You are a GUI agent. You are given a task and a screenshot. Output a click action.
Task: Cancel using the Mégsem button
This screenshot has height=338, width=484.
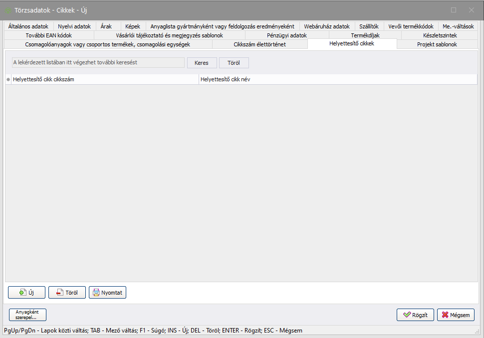(x=456, y=315)
